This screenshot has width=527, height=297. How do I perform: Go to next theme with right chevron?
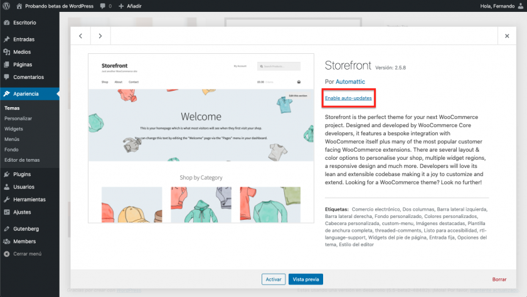click(x=100, y=36)
